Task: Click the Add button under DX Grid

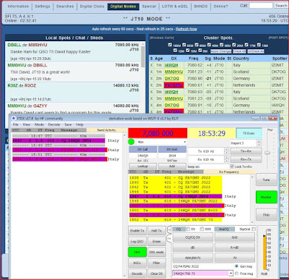Action: coord(172,166)
